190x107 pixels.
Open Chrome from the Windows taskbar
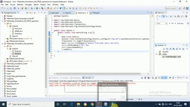tap(92, 104)
